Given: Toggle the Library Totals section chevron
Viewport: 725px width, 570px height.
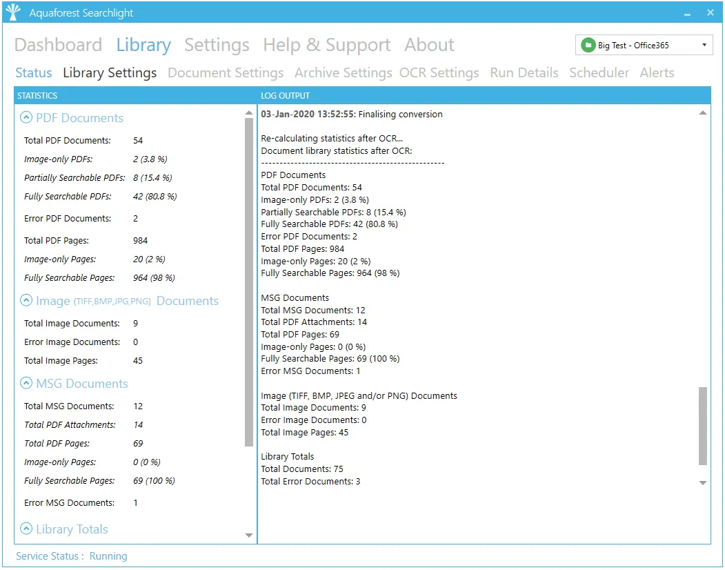Looking at the screenshot, I should [26, 529].
